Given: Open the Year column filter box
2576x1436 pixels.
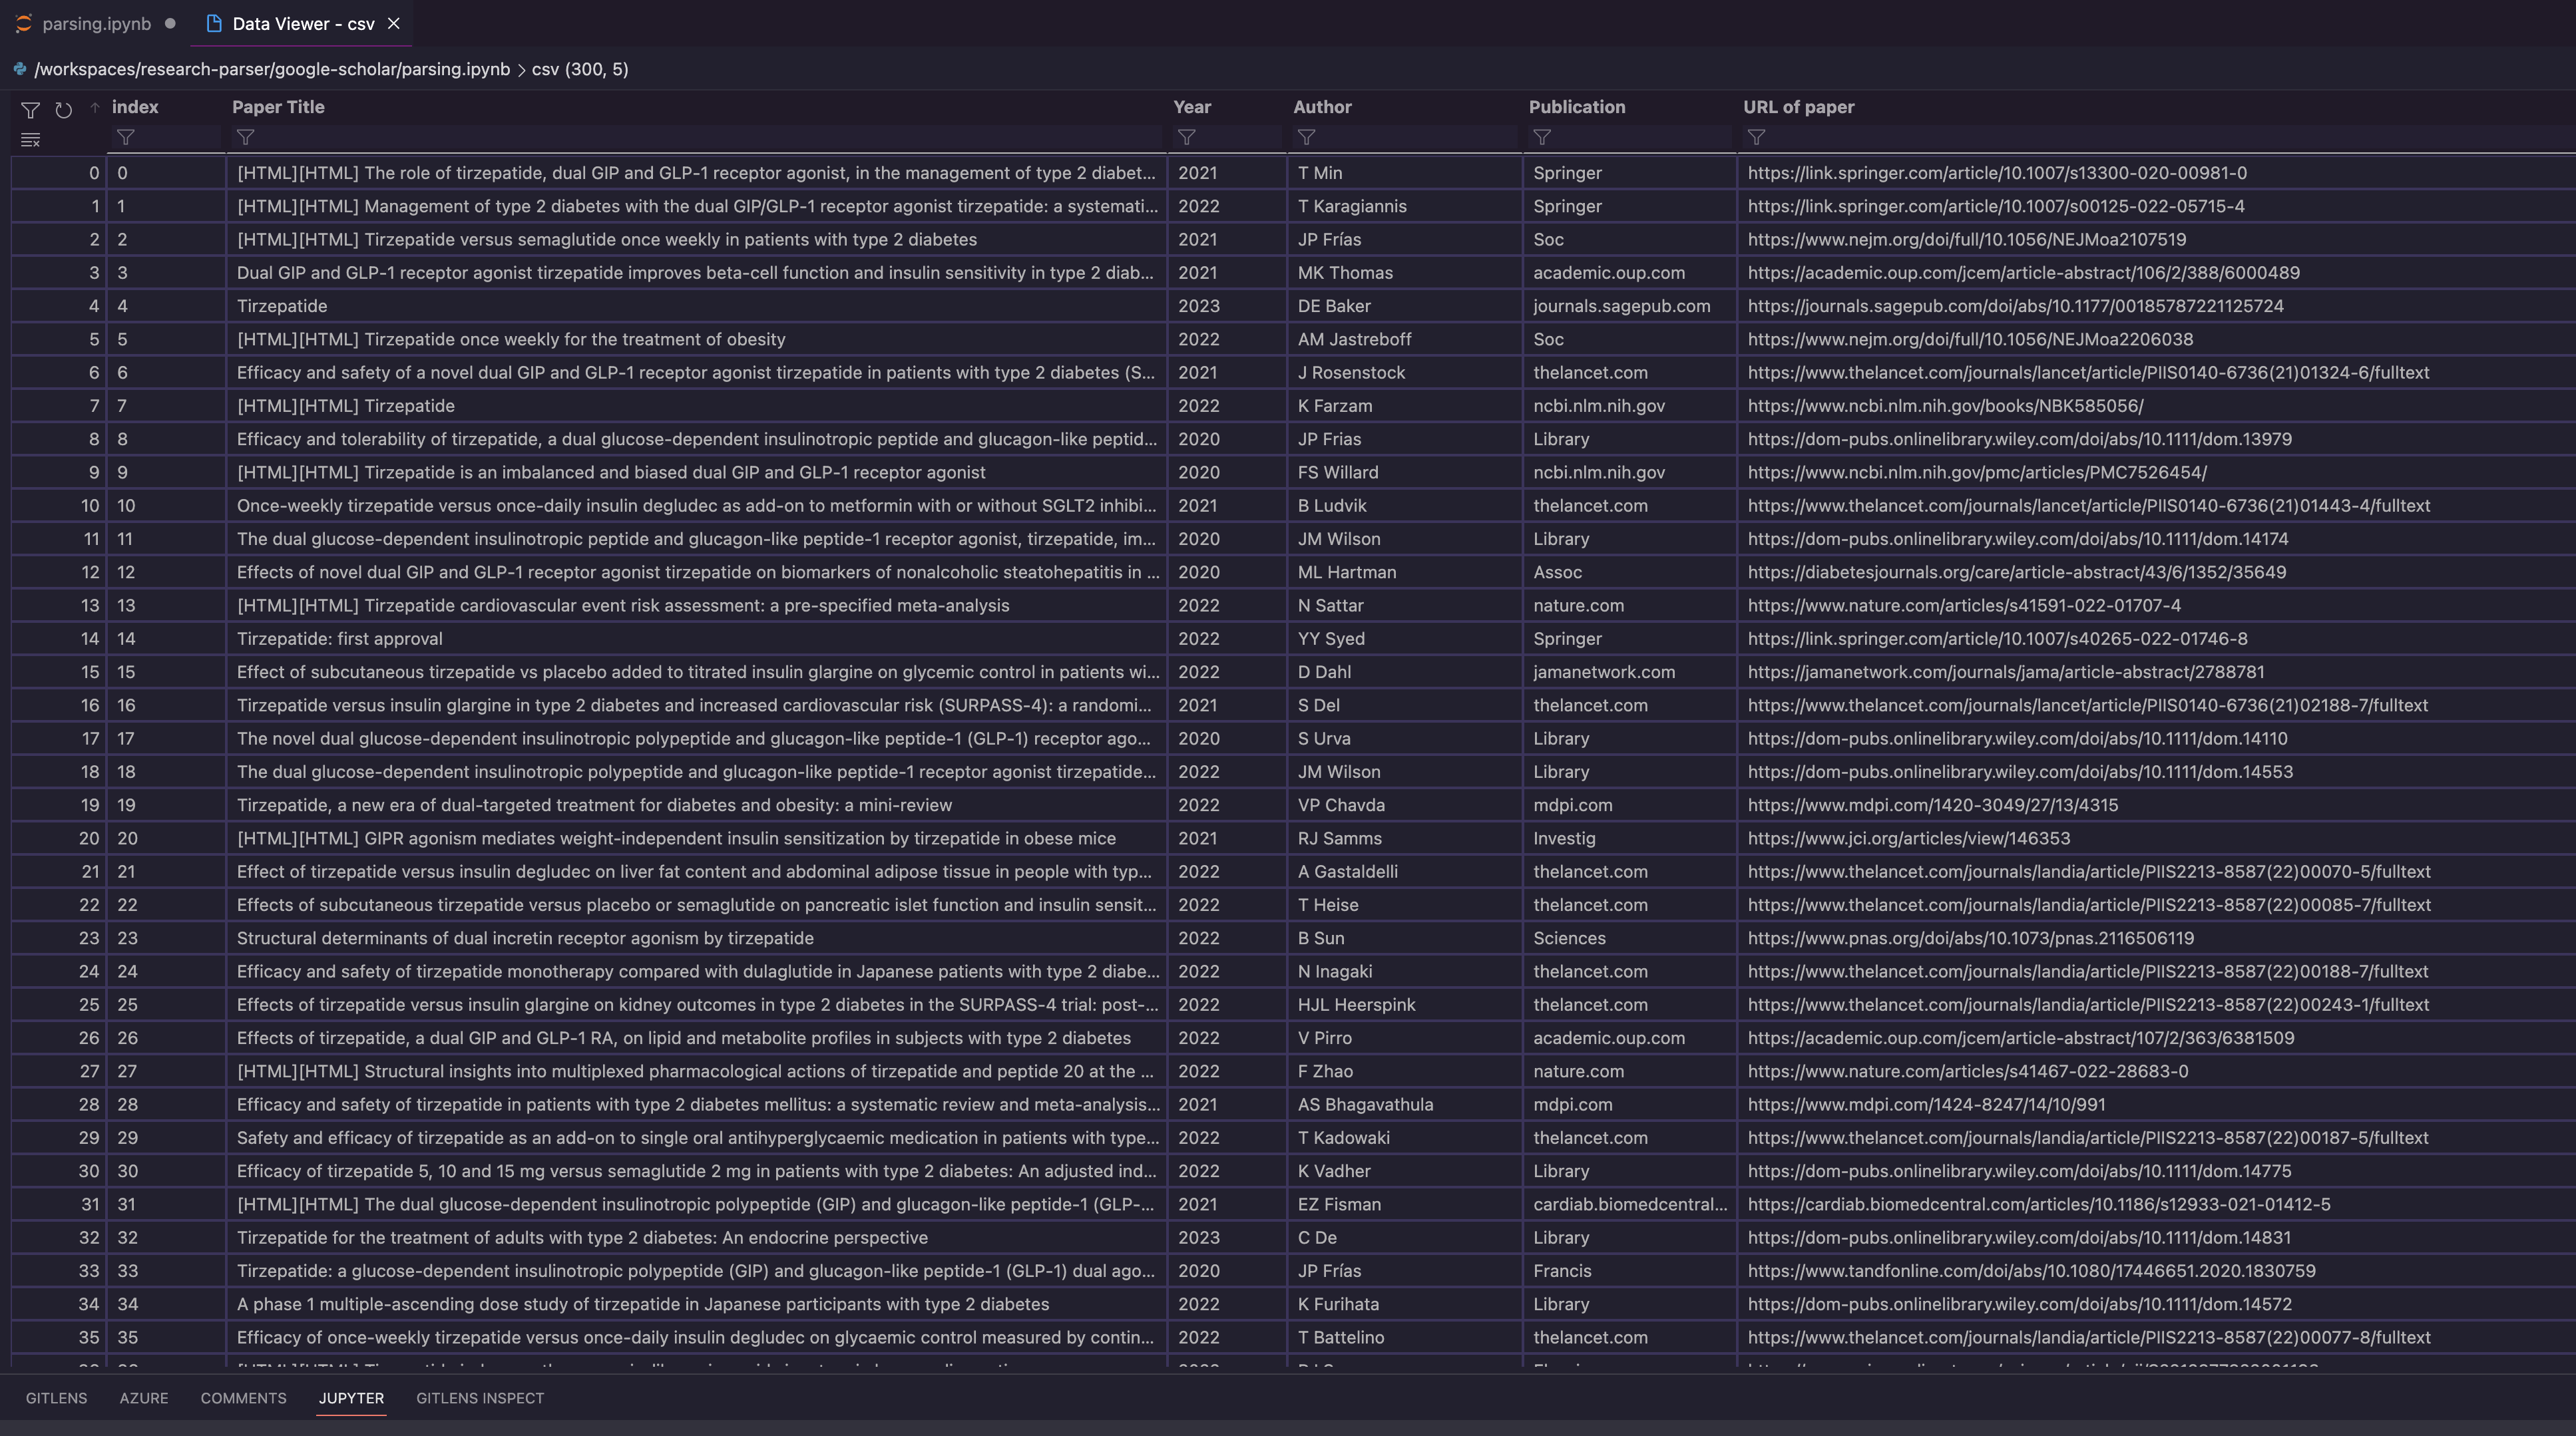Looking at the screenshot, I should [x=1227, y=137].
